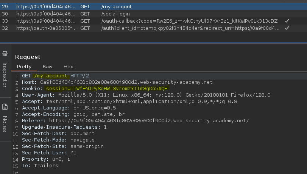Viewport: 307px width, 174px height.
Task: Click GET method cell of row 30
Action: [x=85, y=14]
